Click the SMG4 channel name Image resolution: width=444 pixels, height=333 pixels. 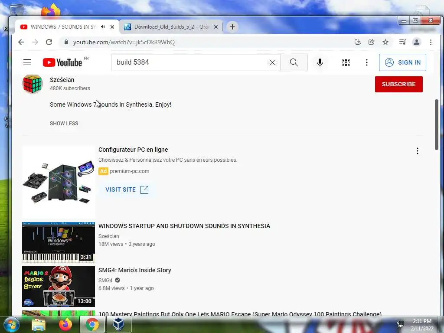pyautogui.click(x=105, y=281)
